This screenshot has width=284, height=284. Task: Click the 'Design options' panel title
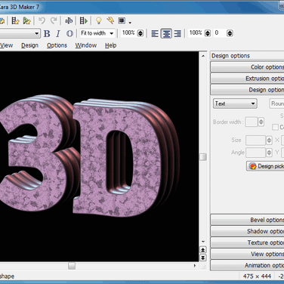pyautogui.click(x=230, y=56)
